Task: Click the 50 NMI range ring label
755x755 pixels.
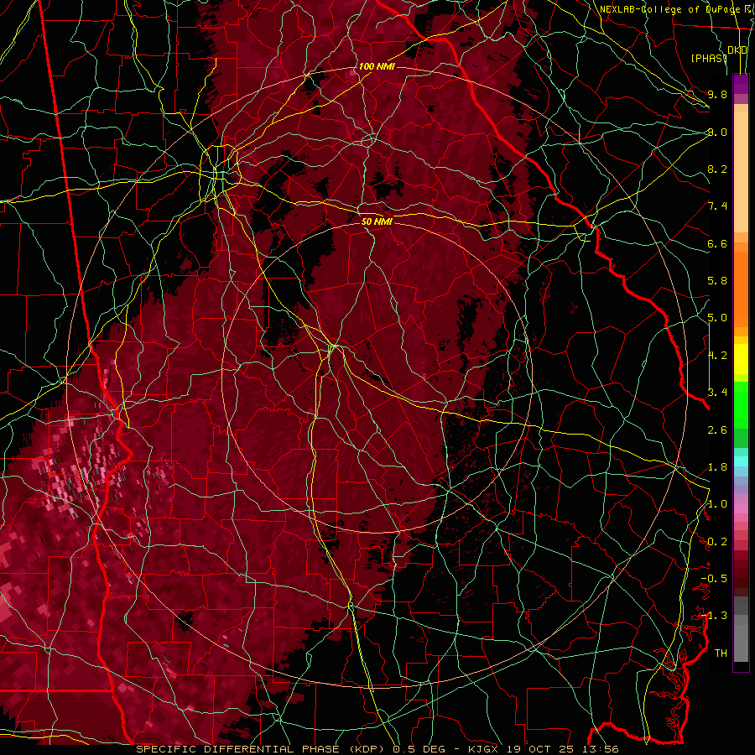Action: (377, 221)
